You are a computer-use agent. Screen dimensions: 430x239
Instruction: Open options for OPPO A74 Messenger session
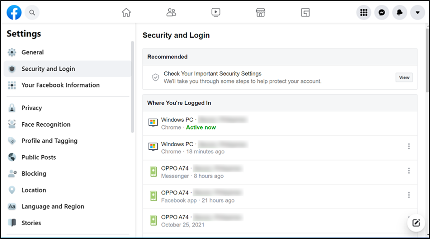pos(409,171)
